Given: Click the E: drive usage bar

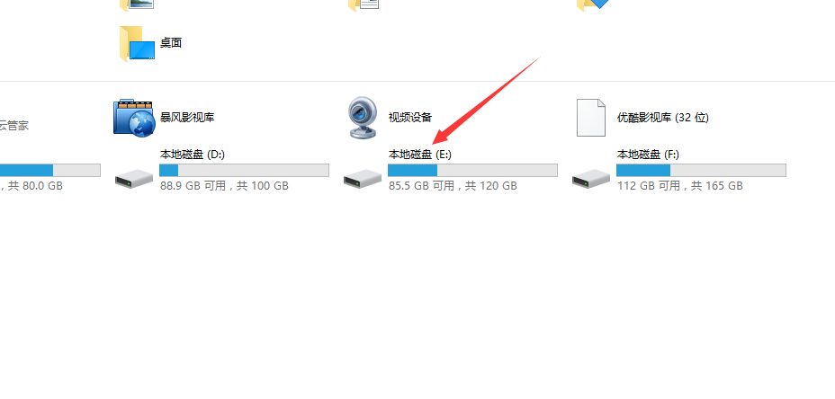Looking at the screenshot, I should pyautogui.click(x=473, y=170).
